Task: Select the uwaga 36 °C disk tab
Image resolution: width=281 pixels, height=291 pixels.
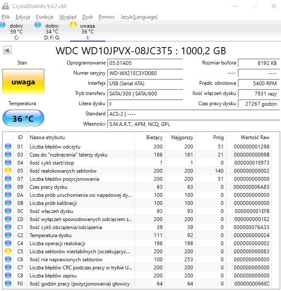Action: click(x=88, y=31)
